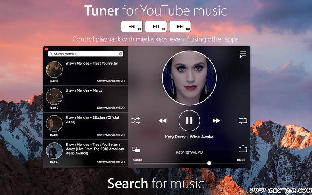Click ShawnMendesVEVO under the Stitches result

(x=111, y=135)
